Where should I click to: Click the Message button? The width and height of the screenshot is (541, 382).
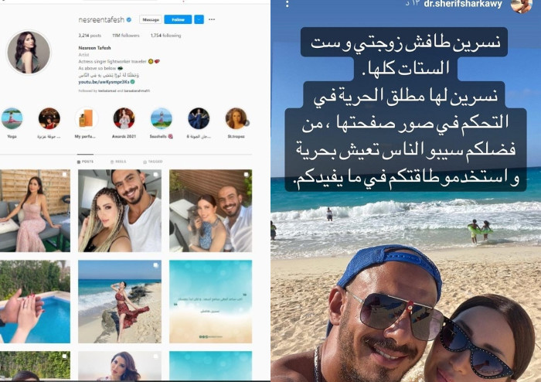point(151,19)
